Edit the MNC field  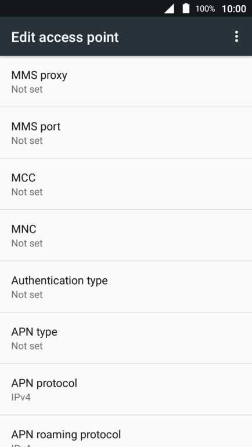(x=126, y=235)
